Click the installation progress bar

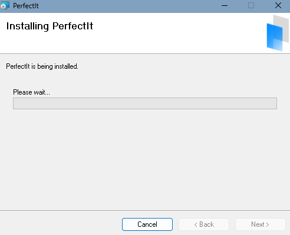point(145,103)
